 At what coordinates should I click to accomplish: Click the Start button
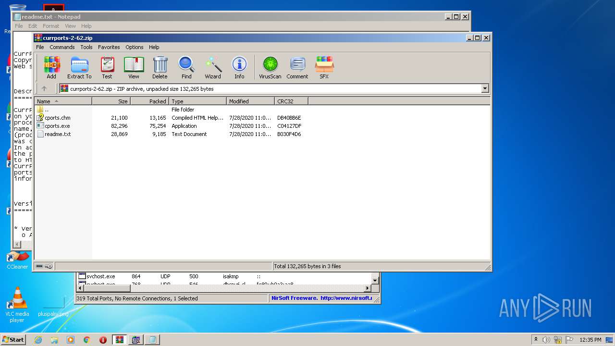pyautogui.click(x=13, y=340)
